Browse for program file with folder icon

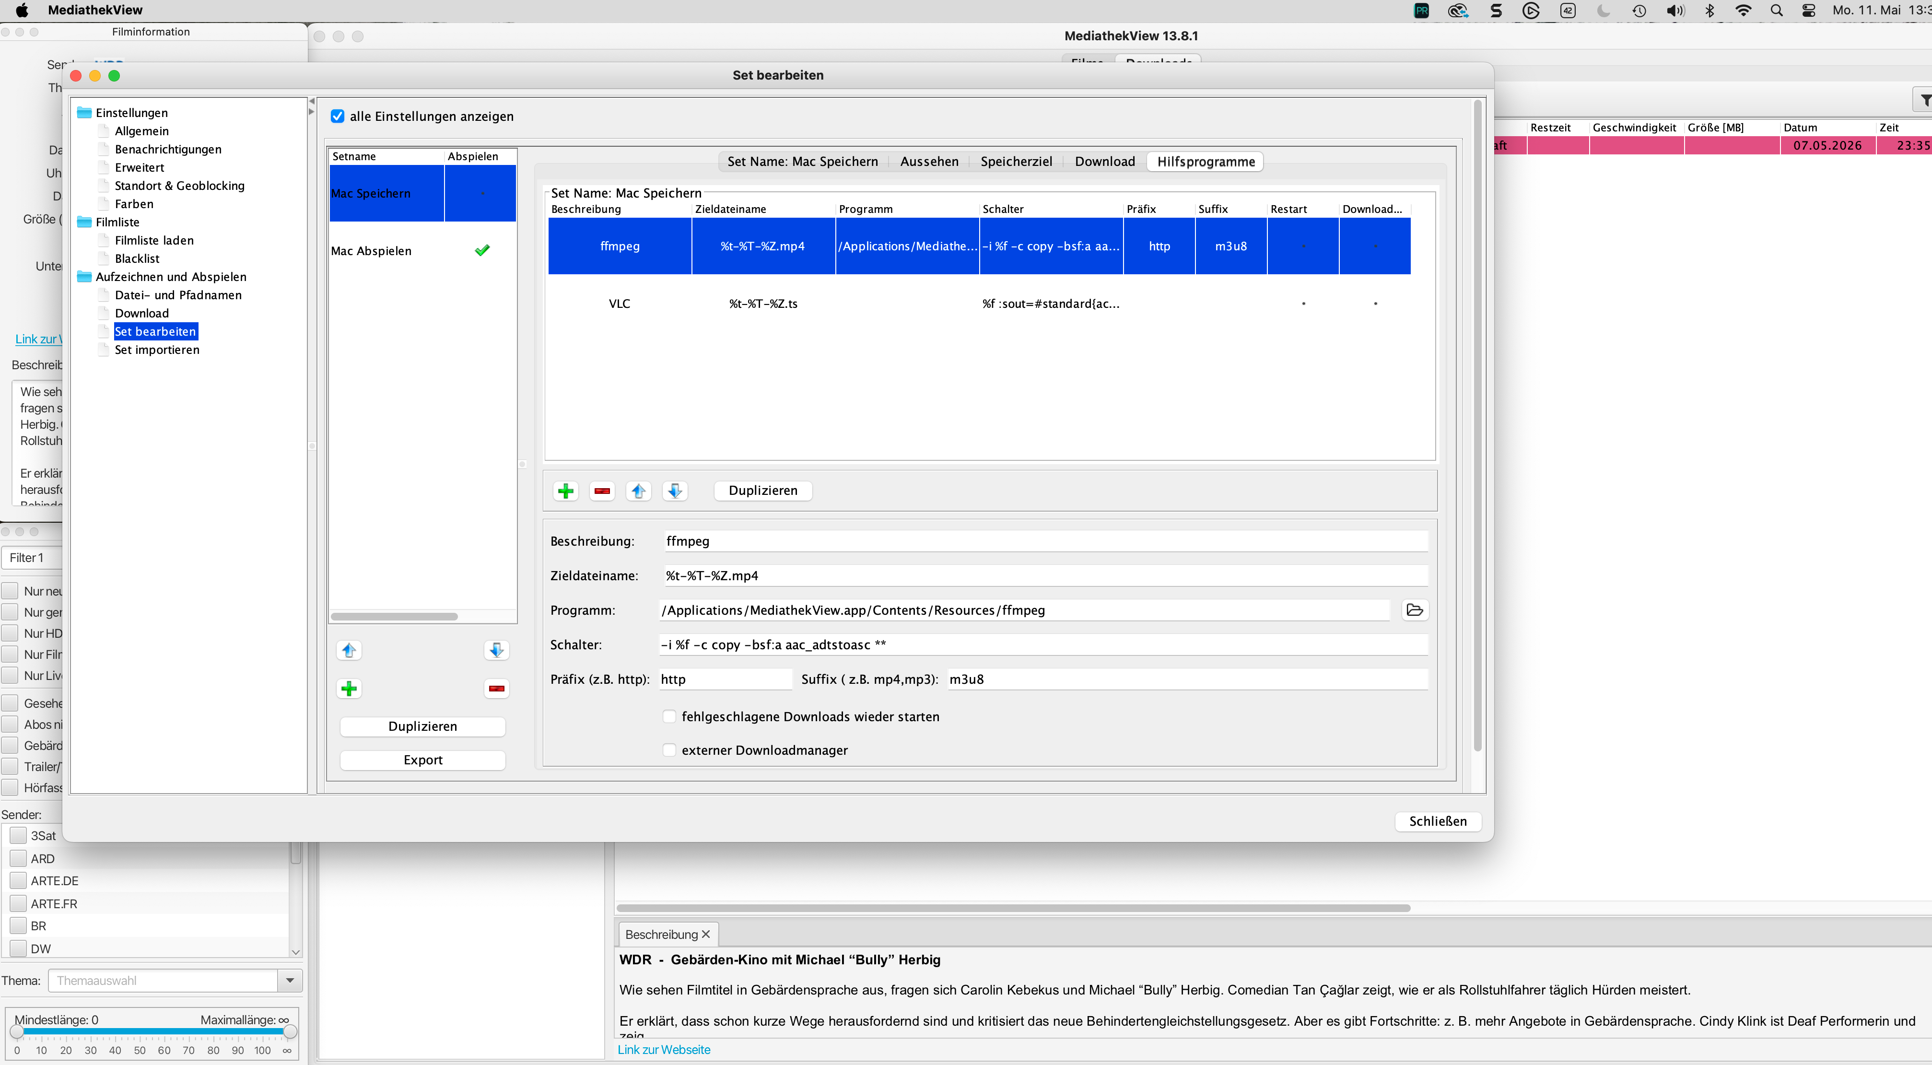(1415, 610)
